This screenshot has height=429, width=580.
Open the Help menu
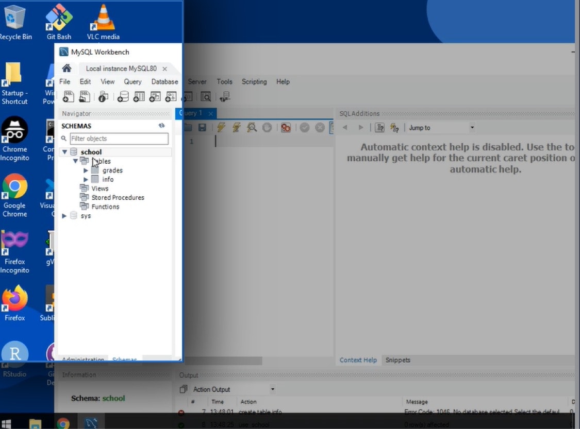(x=283, y=82)
